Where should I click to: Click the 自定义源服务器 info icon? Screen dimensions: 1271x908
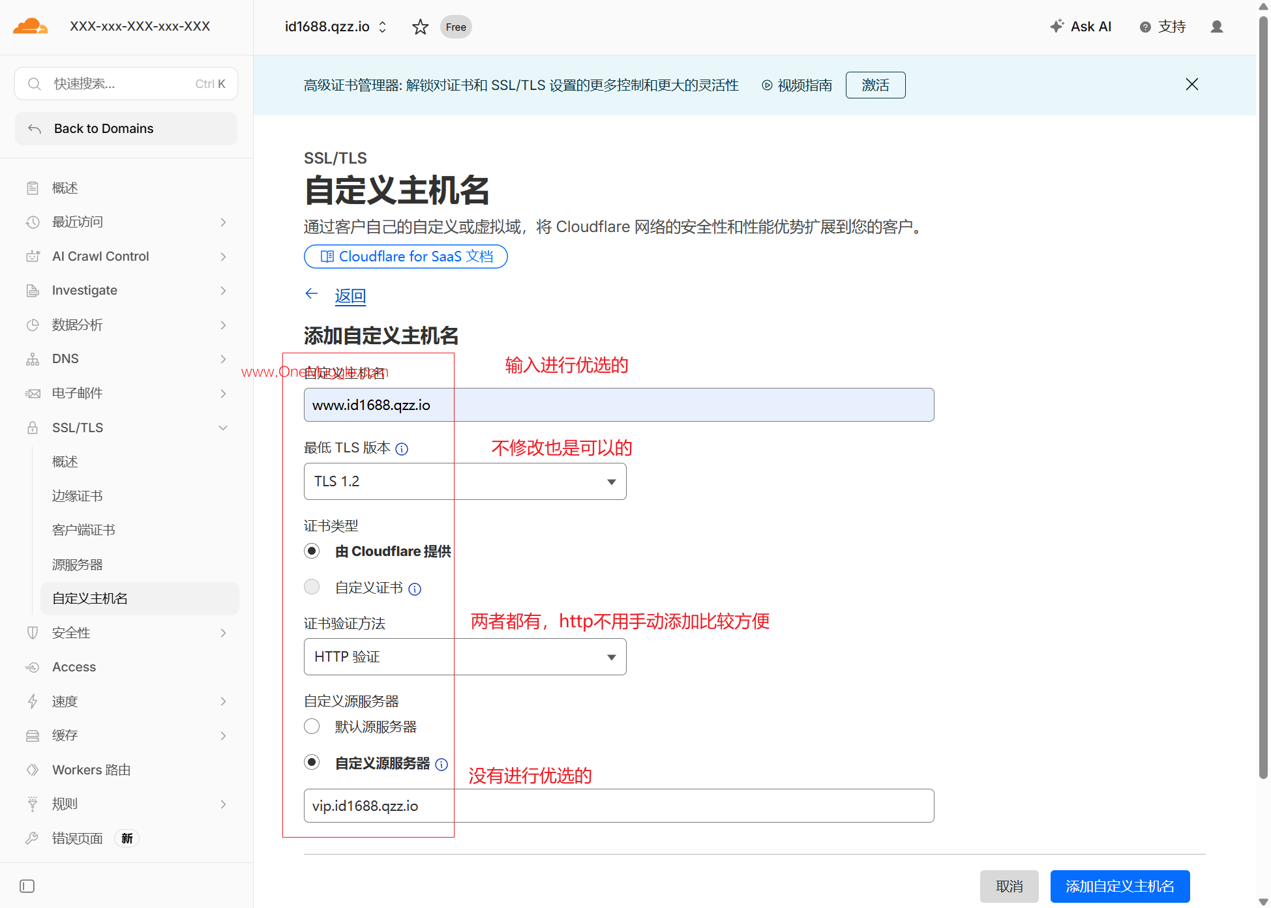point(441,764)
